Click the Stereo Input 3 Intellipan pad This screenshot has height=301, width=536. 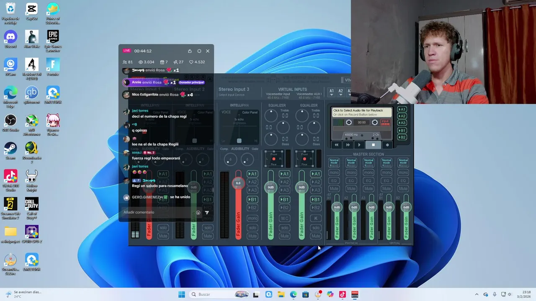pos(239,127)
